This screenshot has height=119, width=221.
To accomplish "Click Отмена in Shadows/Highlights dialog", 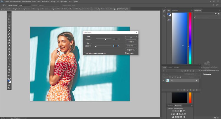I will tap(131, 42).
